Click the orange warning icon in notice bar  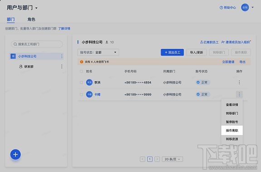[82, 62]
